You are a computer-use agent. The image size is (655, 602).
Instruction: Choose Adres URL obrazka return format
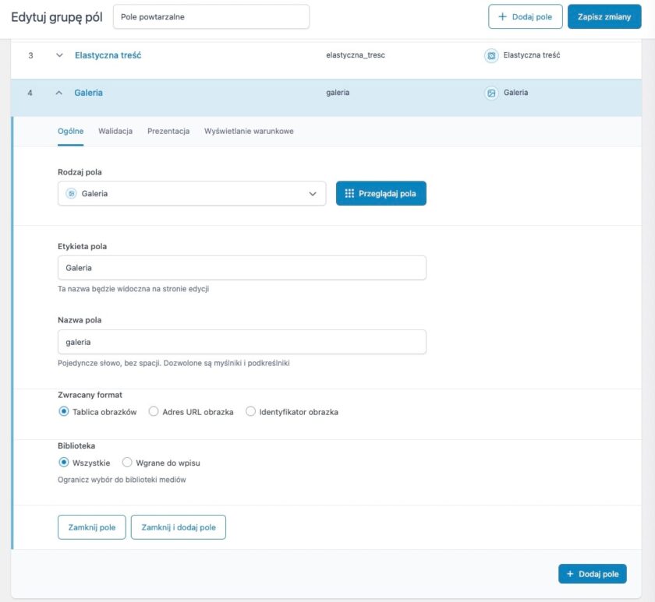154,411
